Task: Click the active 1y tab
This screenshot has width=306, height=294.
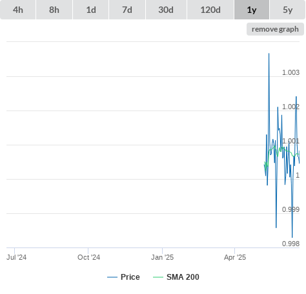Action: point(252,10)
